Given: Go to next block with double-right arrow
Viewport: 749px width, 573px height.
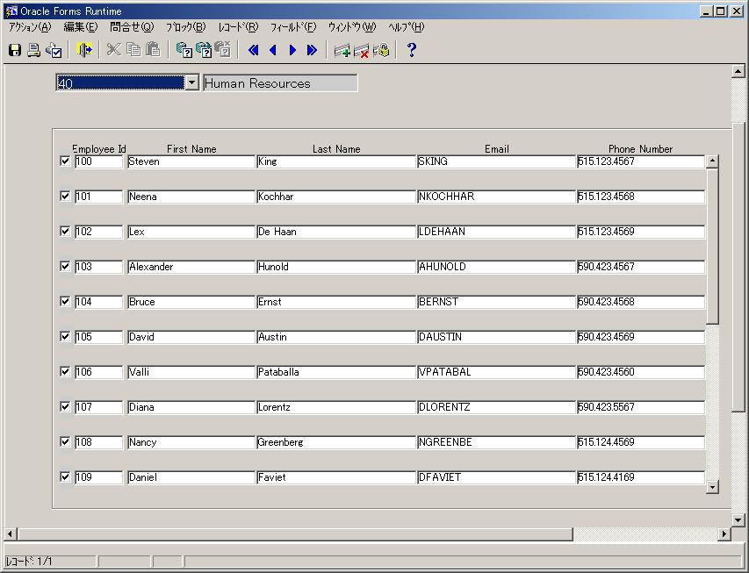Looking at the screenshot, I should tap(312, 50).
